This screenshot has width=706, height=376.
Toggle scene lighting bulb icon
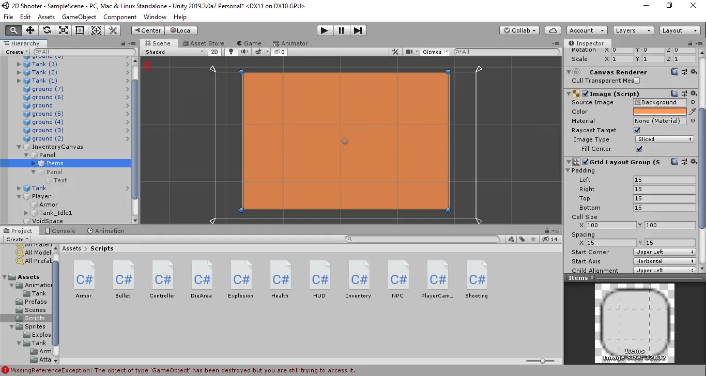(231, 52)
